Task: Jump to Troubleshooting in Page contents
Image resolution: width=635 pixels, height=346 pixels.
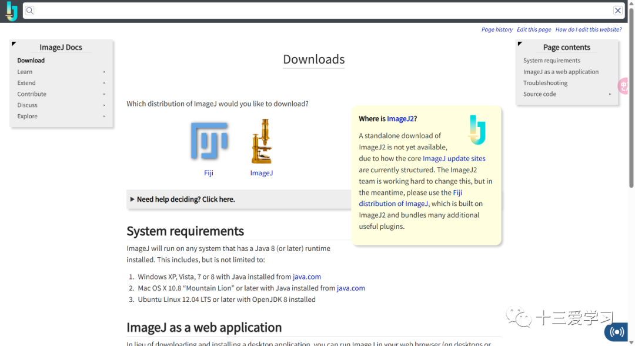Action: click(x=545, y=82)
